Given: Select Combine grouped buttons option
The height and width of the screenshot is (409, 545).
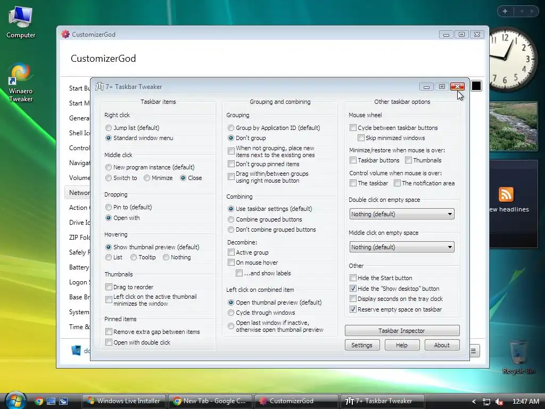Looking at the screenshot, I should click(x=265, y=219).
